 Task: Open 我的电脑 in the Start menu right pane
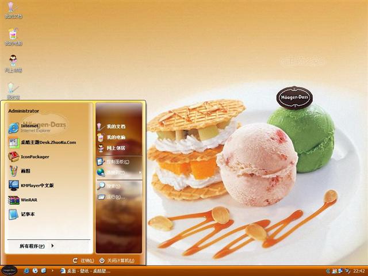tap(111, 137)
